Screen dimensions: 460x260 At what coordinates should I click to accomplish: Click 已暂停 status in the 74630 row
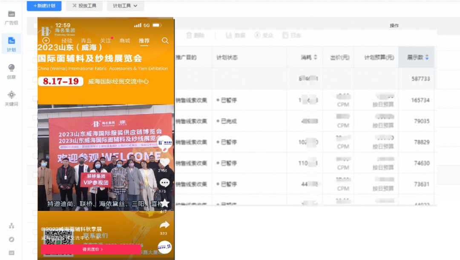[227, 163]
